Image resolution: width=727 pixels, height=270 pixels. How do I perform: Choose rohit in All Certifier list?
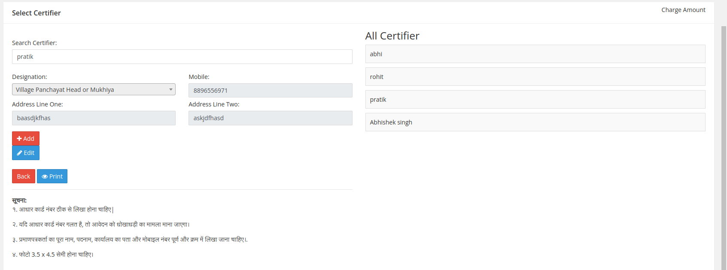[x=535, y=77]
